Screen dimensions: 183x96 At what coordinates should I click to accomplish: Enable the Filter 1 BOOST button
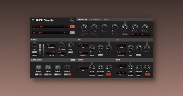coord(109,74)
